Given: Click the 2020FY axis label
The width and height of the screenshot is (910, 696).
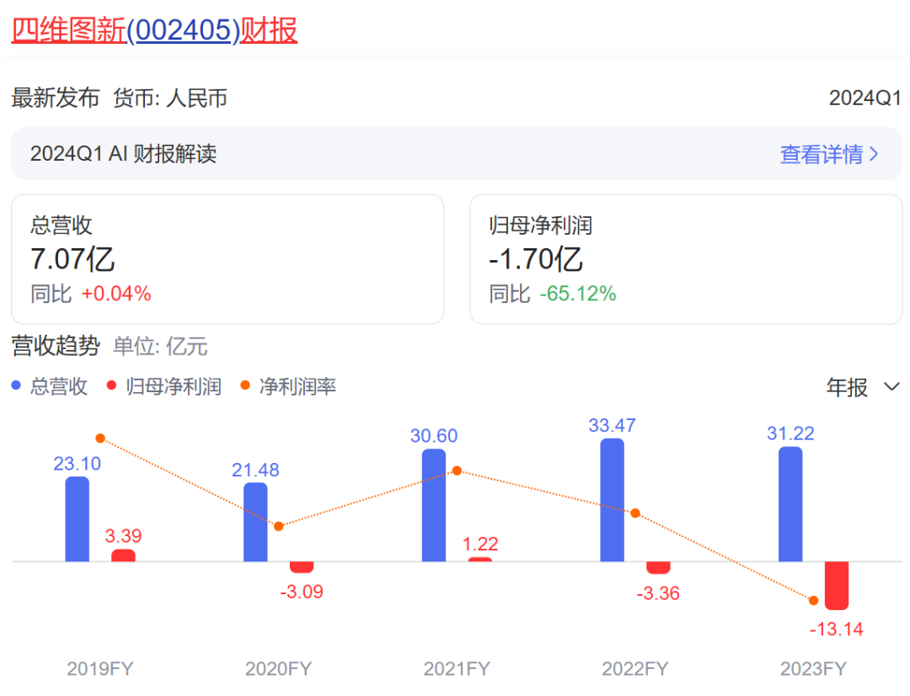Looking at the screenshot, I should 279,669.
